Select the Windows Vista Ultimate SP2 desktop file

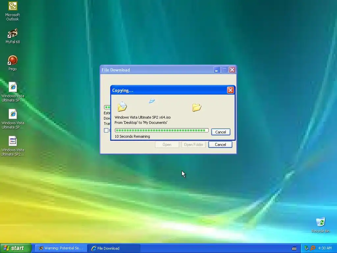tap(13, 146)
